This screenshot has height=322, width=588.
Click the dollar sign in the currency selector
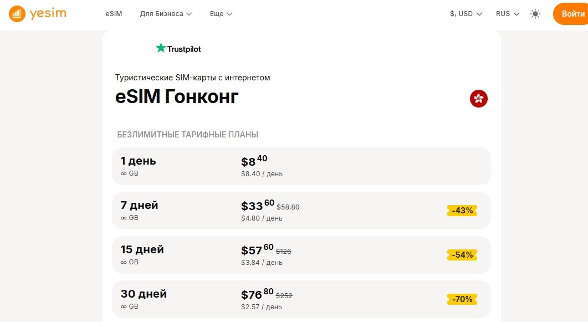pos(452,14)
